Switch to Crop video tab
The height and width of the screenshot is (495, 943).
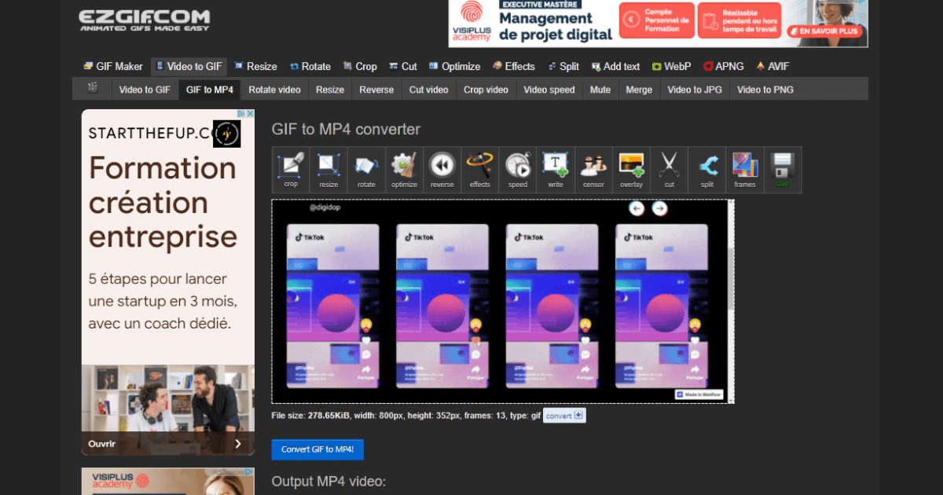click(486, 90)
